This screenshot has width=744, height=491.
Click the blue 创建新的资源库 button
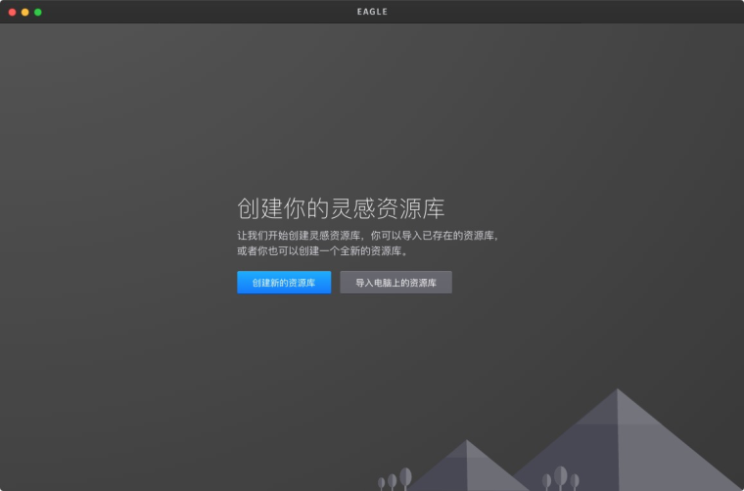(x=284, y=283)
